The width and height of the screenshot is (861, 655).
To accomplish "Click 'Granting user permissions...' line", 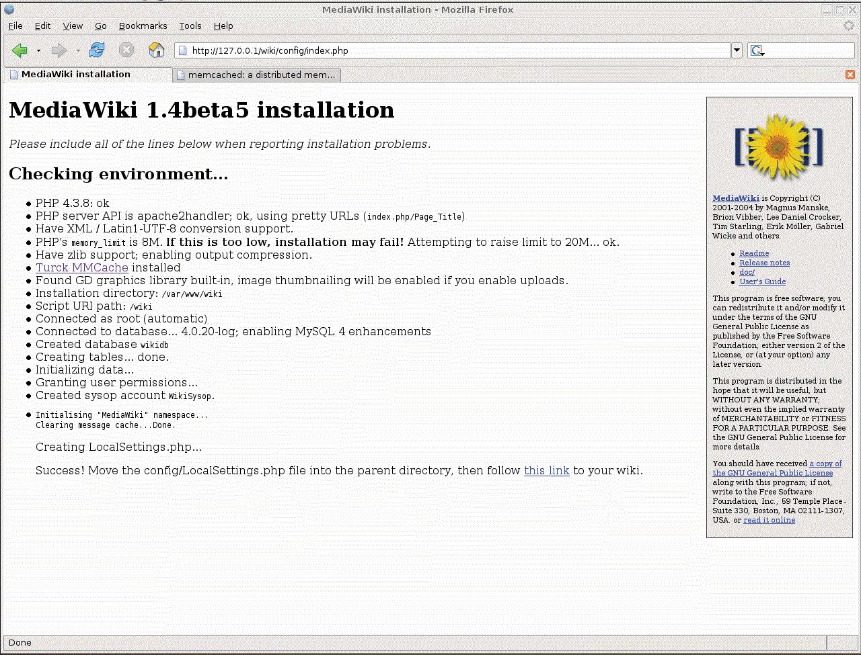I will coord(117,382).
